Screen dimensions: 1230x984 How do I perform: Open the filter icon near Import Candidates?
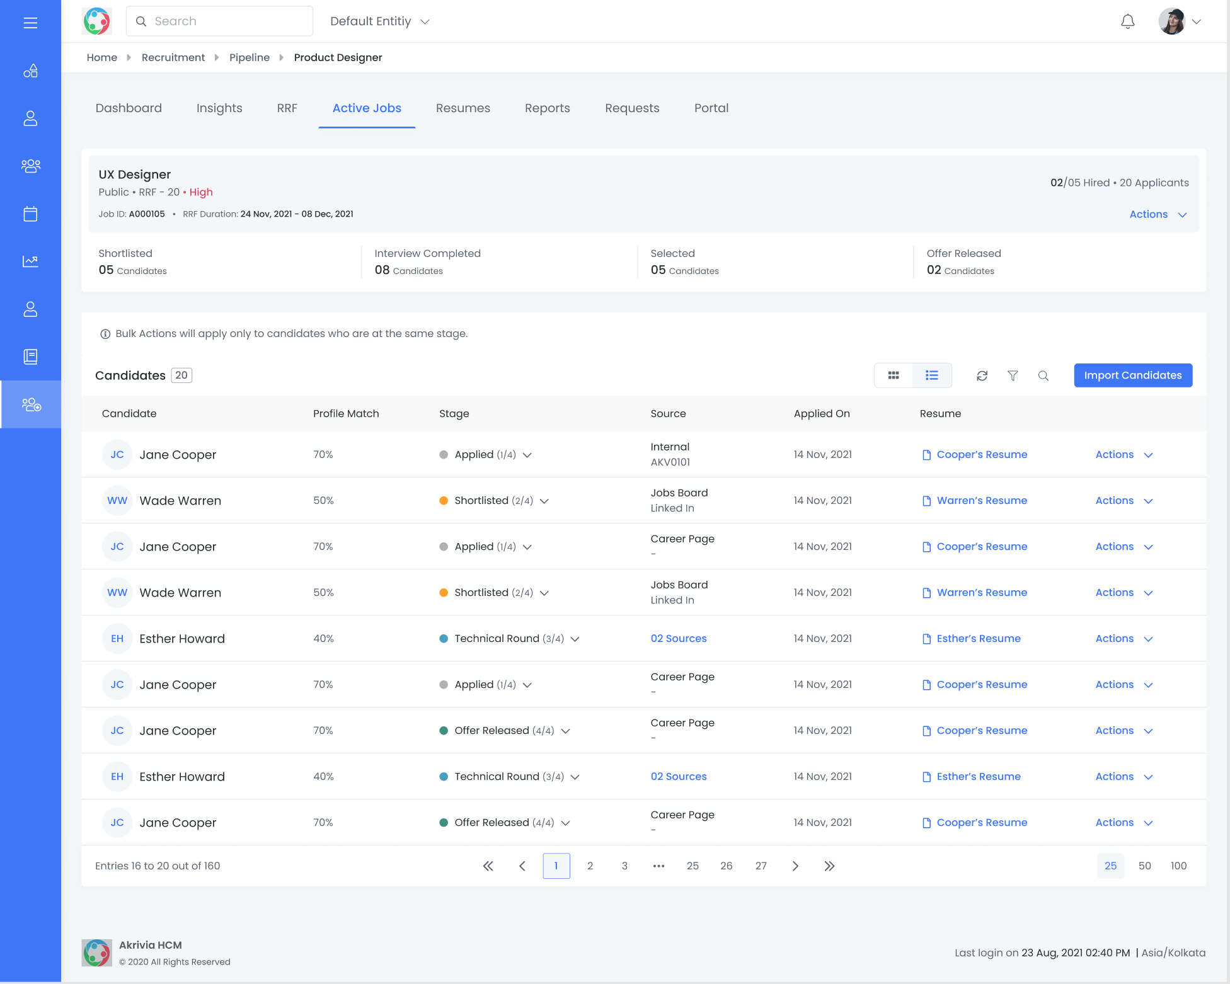(x=1013, y=375)
